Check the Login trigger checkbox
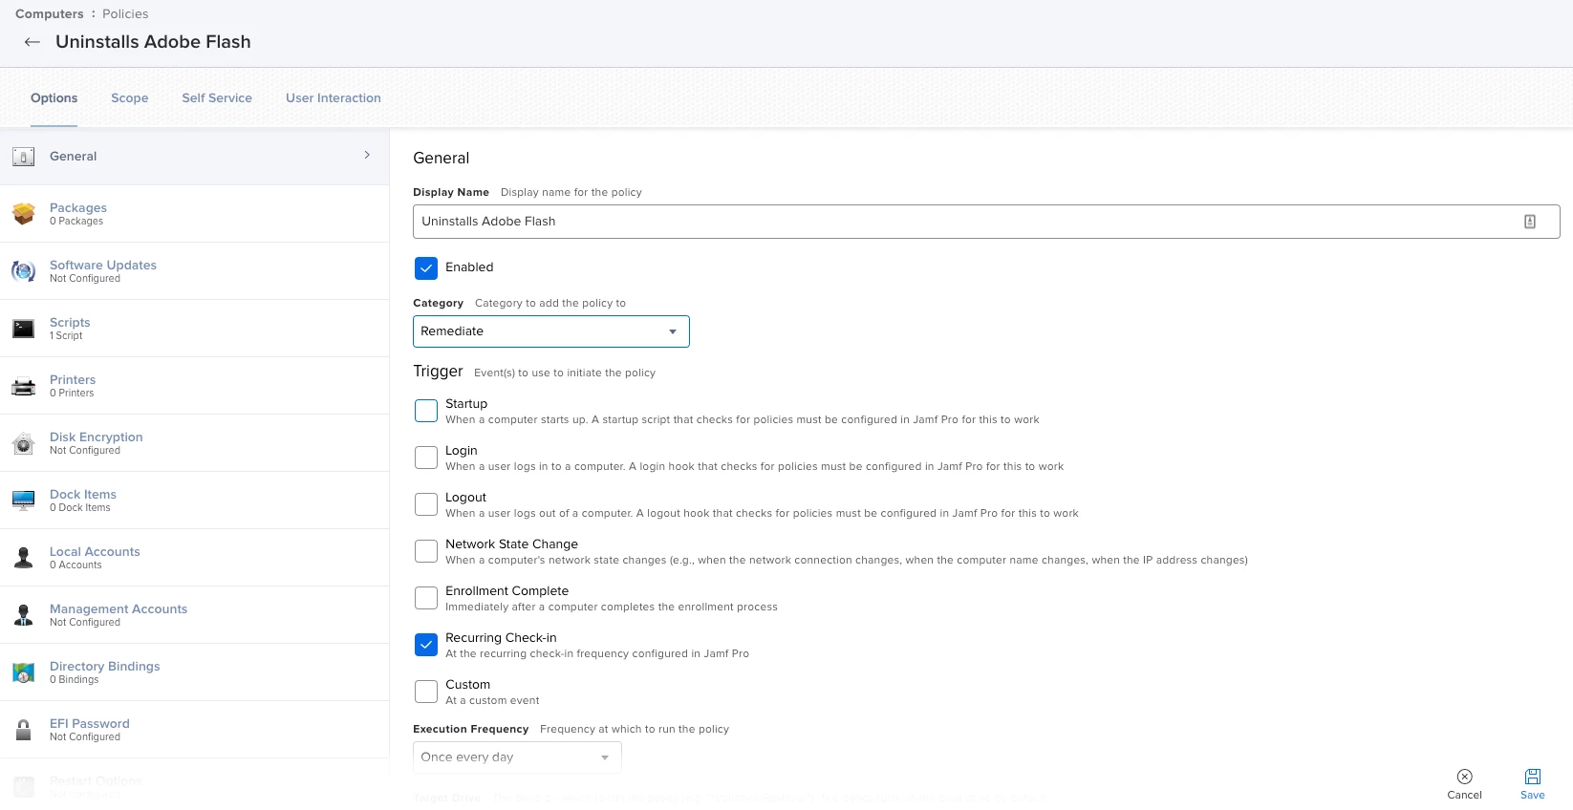 pyautogui.click(x=426, y=458)
